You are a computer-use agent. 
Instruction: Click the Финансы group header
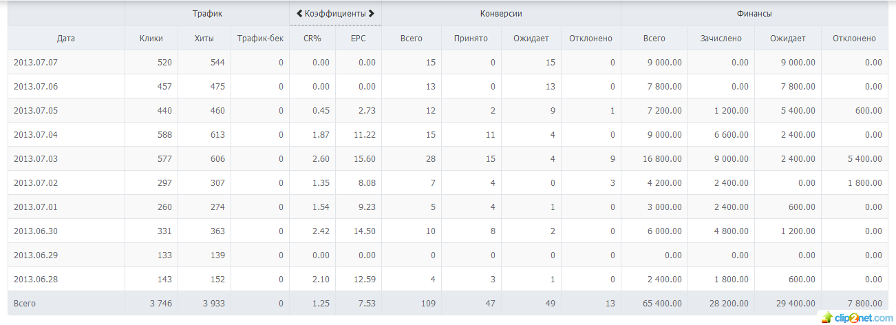click(754, 13)
